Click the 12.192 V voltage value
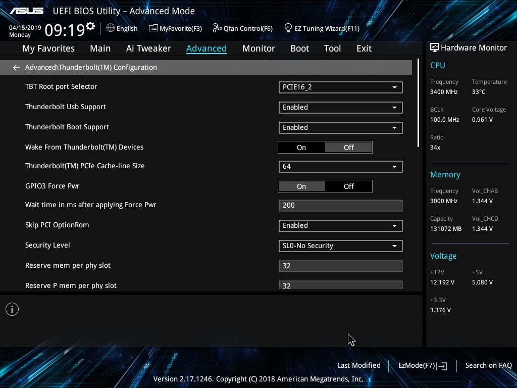Screen dimensions: 517x388 442,282
